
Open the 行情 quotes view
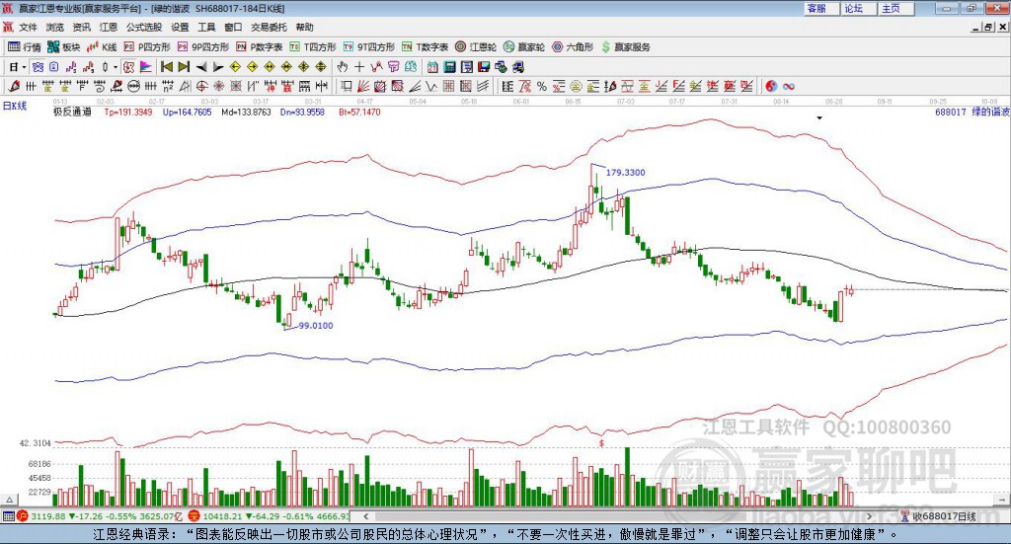24,47
